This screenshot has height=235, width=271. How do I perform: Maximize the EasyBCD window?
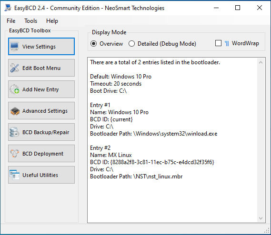238,8
